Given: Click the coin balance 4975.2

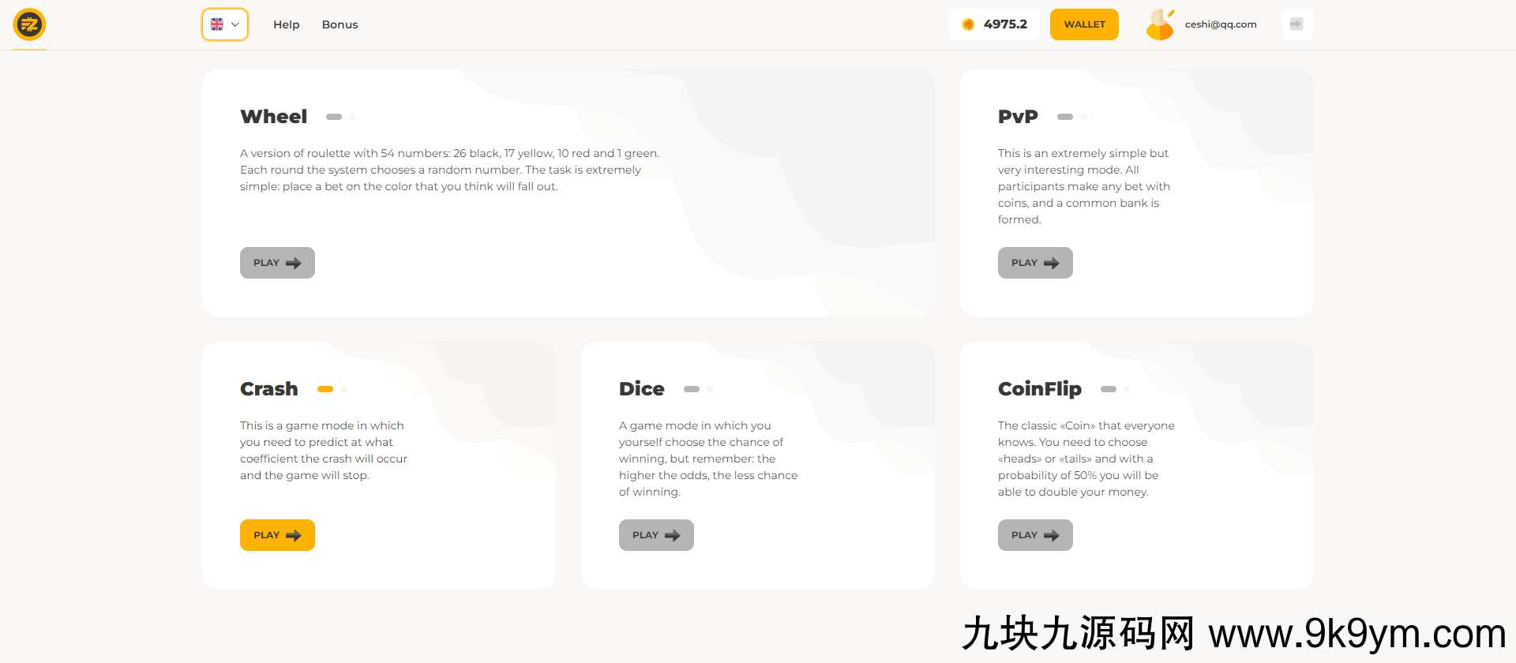Looking at the screenshot, I should click(994, 24).
